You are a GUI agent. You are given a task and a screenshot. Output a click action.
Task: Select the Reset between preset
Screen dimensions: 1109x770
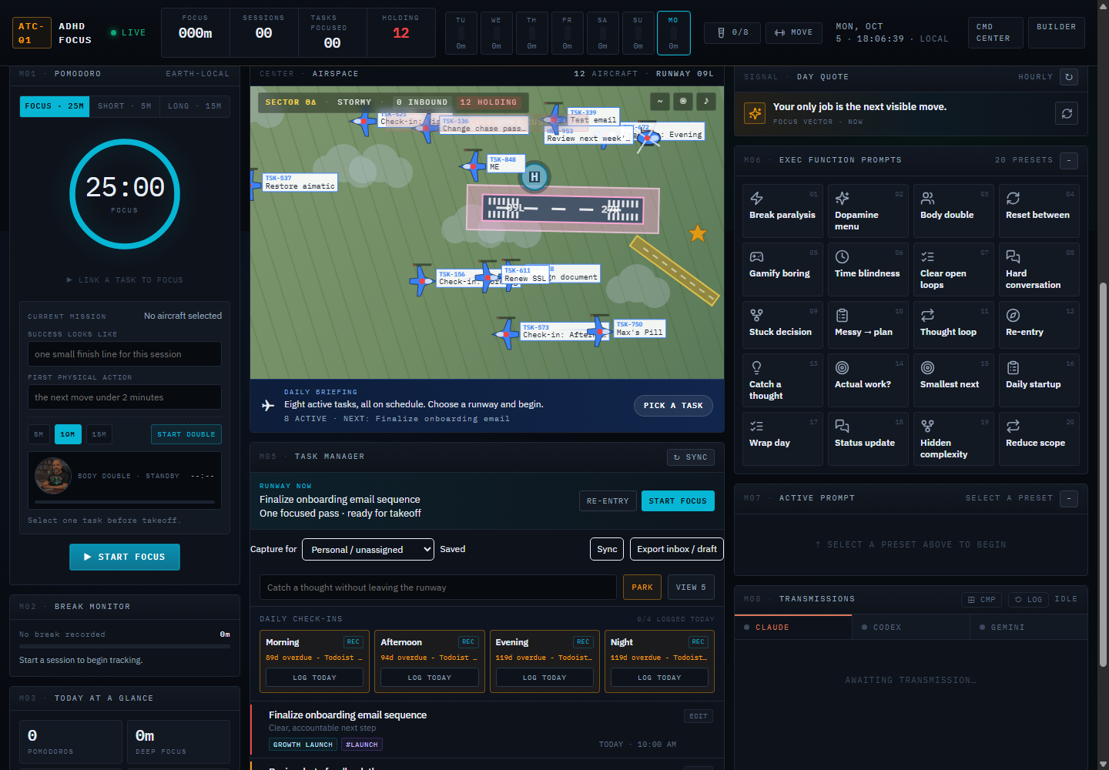coord(1039,211)
